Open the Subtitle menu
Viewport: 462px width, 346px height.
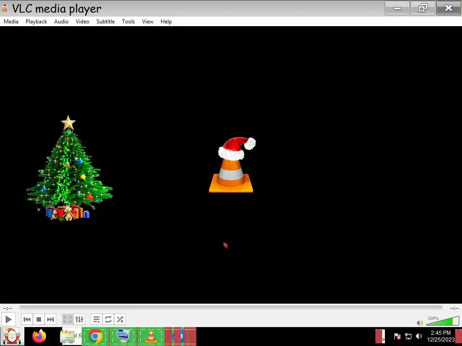[106, 22]
